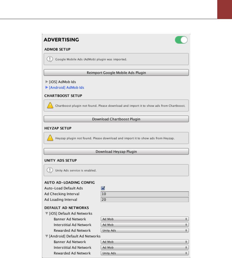Image resolution: width=232 pixels, height=258 pixels.
Task: Collapse [iOS] Default Ad Networks section
Action: (x=47, y=213)
